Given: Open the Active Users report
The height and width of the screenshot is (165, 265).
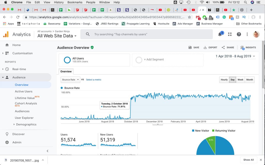Looking at the screenshot, I should (x=24, y=91).
